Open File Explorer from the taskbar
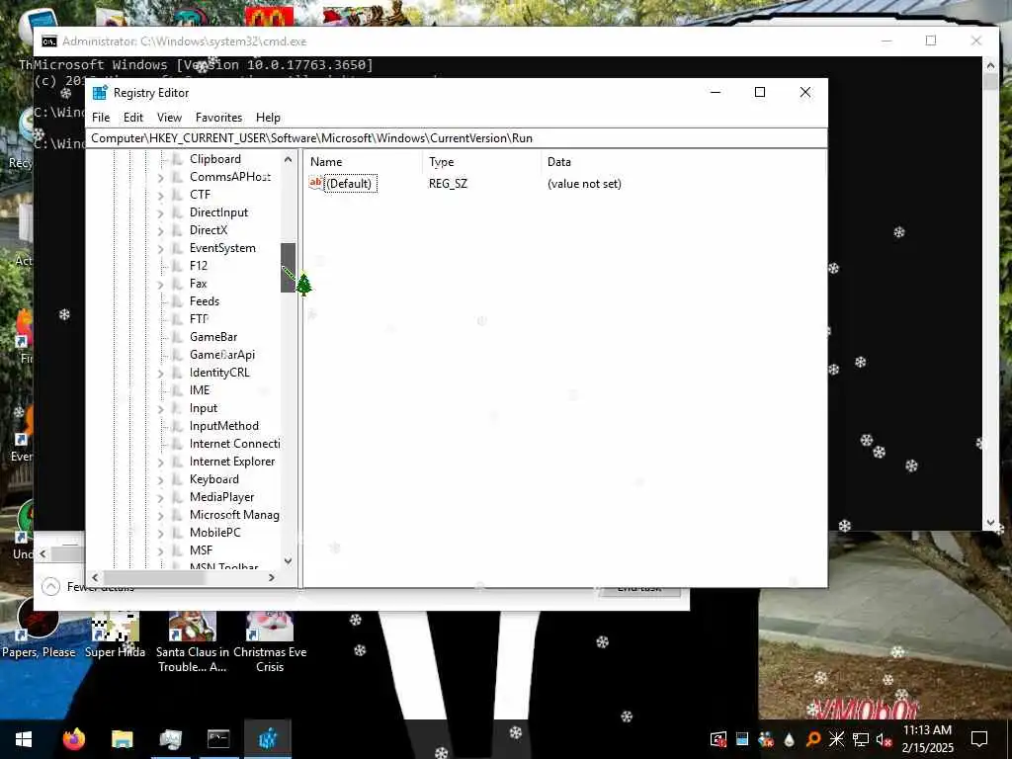The height and width of the screenshot is (759, 1012). pos(122,739)
